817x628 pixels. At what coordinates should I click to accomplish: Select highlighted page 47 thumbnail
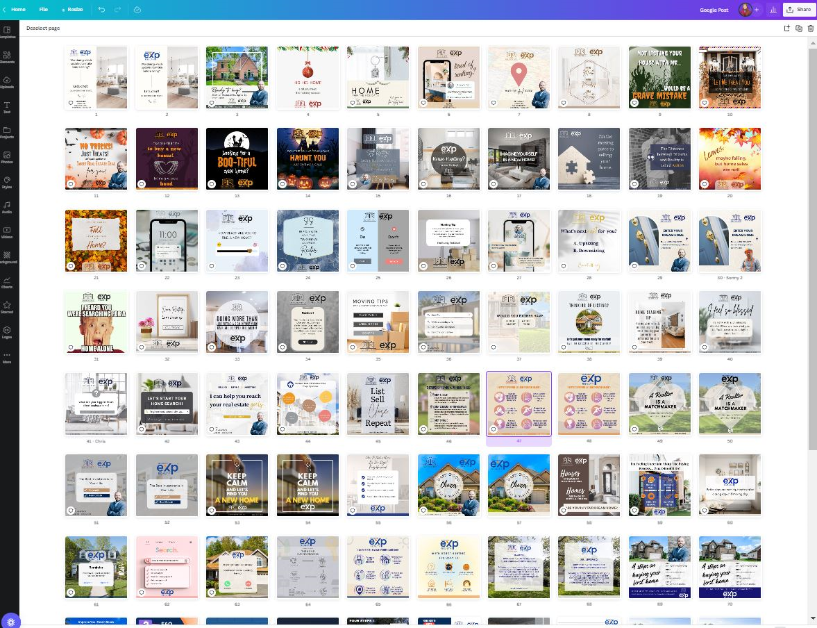click(x=519, y=404)
